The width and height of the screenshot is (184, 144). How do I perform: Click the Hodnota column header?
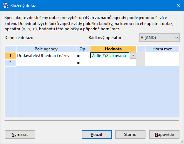[113, 49]
